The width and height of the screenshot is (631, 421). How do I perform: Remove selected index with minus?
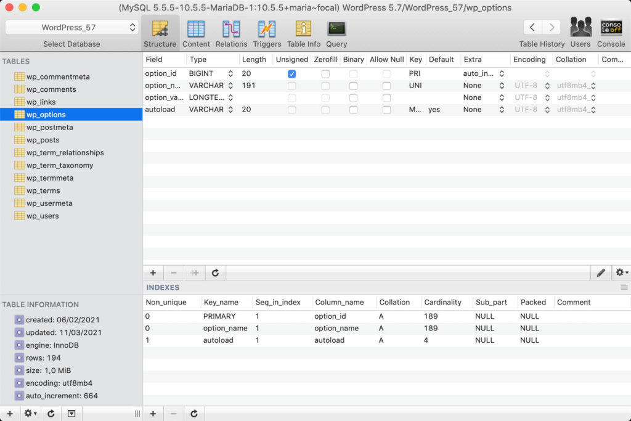tap(173, 414)
